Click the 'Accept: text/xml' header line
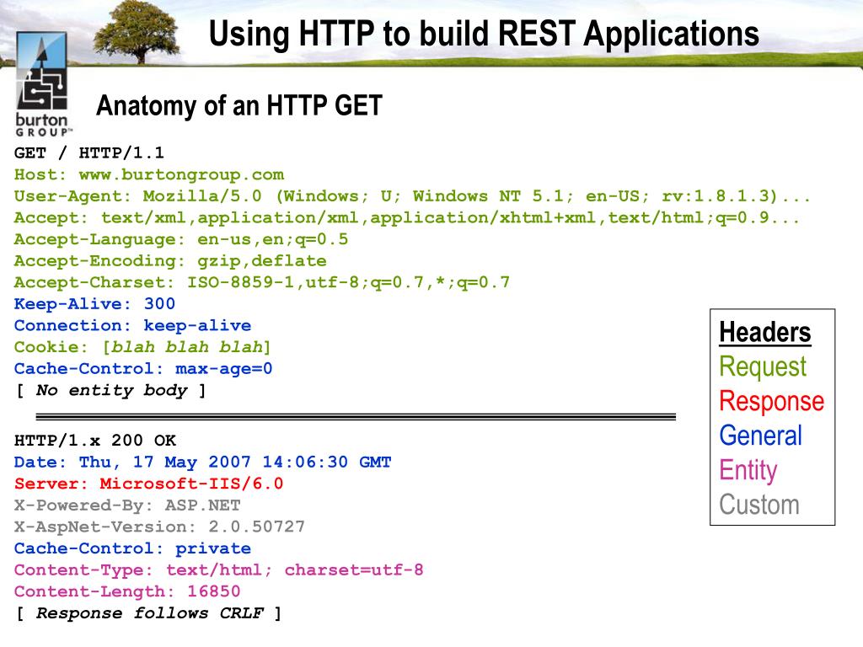Viewport: 863px width, 647px height. click(x=406, y=218)
